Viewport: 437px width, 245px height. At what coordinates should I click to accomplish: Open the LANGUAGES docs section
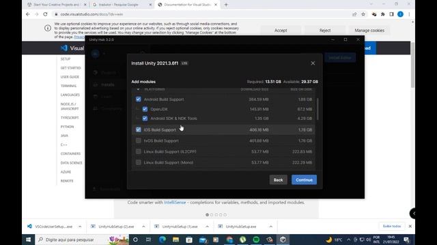point(70,95)
